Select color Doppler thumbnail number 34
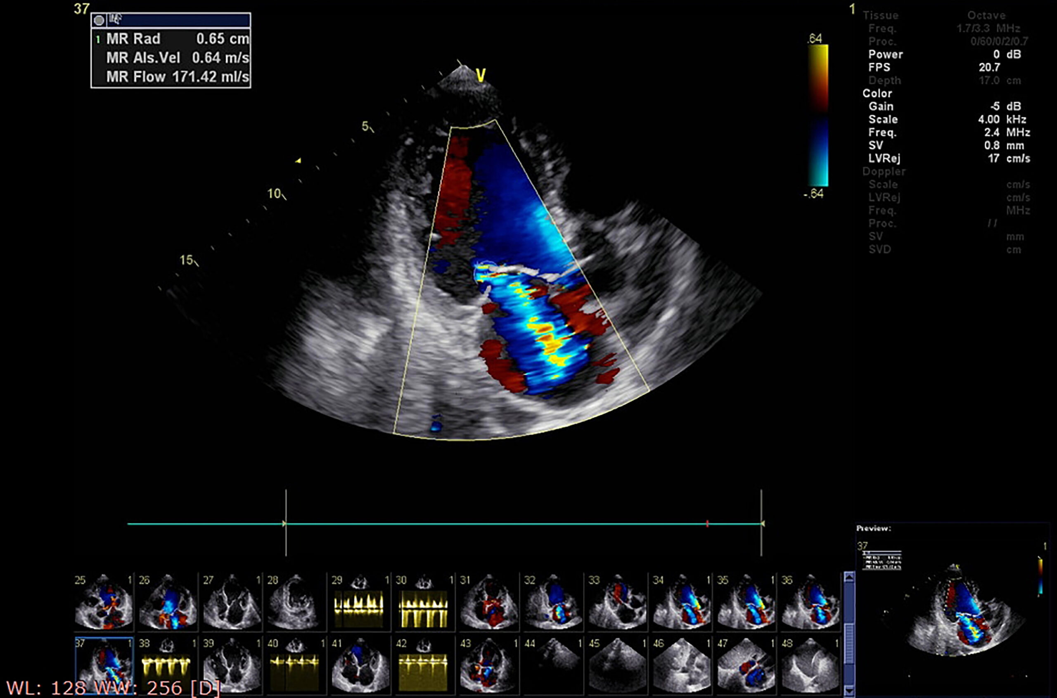 (x=681, y=602)
